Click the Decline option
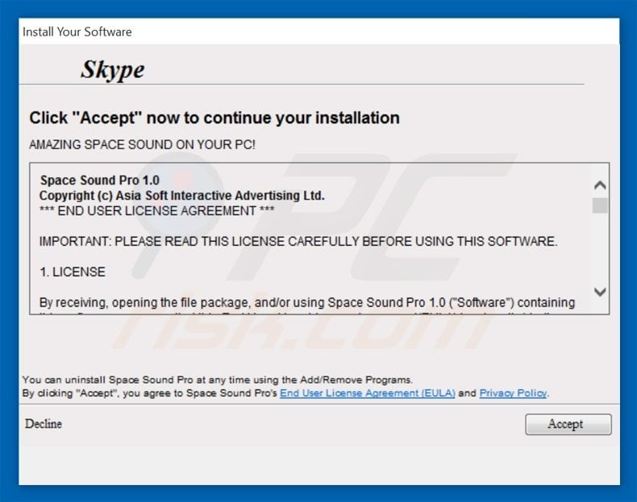 point(43,424)
